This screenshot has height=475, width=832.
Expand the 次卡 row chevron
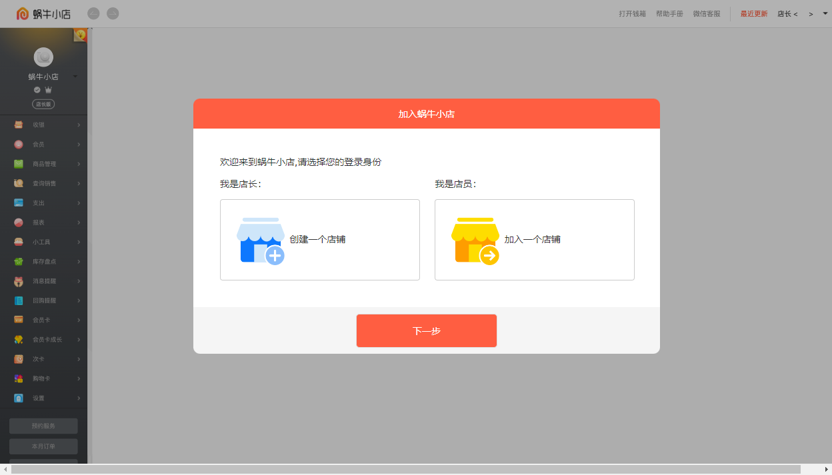pos(79,359)
